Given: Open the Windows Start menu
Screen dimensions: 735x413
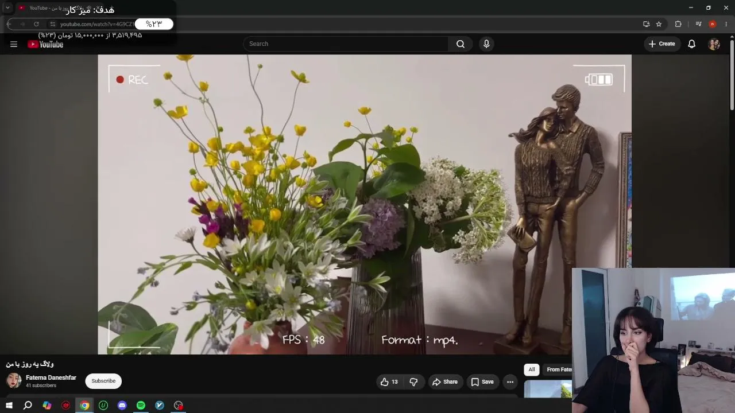Looking at the screenshot, I should [9, 406].
